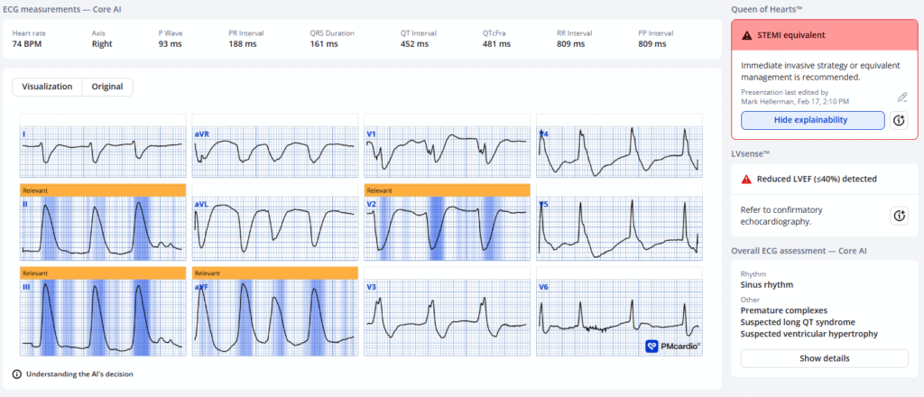The height and width of the screenshot is (397, 924).
Task: Click the Relevant banner above lead V2
Action: (447, 190)
